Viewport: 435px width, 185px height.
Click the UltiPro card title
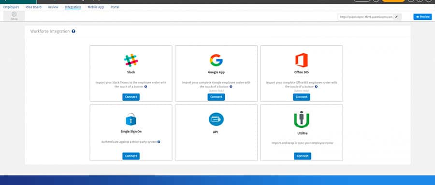click(x=303, y=133)
